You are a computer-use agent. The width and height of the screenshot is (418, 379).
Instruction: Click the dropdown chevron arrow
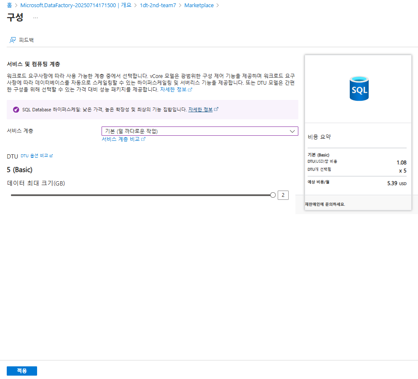[x=292, y=131]
